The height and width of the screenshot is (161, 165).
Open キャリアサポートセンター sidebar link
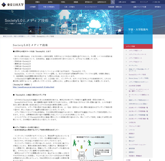tap(137, 145)
